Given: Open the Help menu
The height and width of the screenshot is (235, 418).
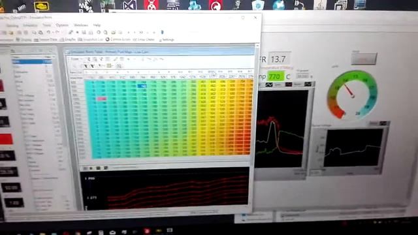Looking at the screenshot, I should [97, 25].
